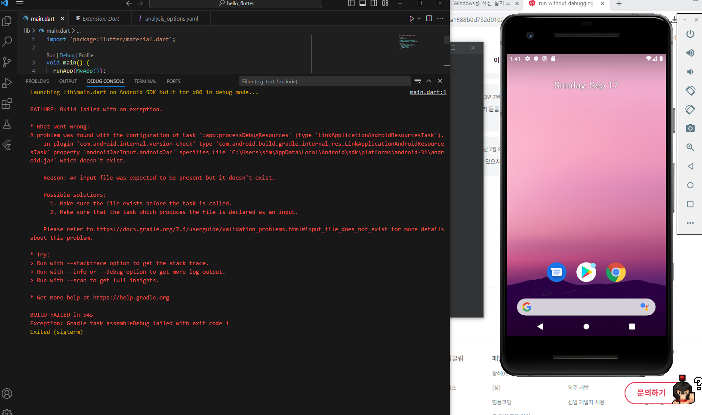This screenshot has width=702, height=415.
Task: Switch to the PORTS panel tab
Action: click(174, 81)
